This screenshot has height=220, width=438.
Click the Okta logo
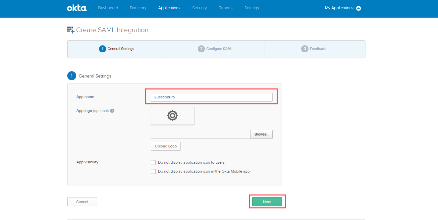click(x=77, y=8)
